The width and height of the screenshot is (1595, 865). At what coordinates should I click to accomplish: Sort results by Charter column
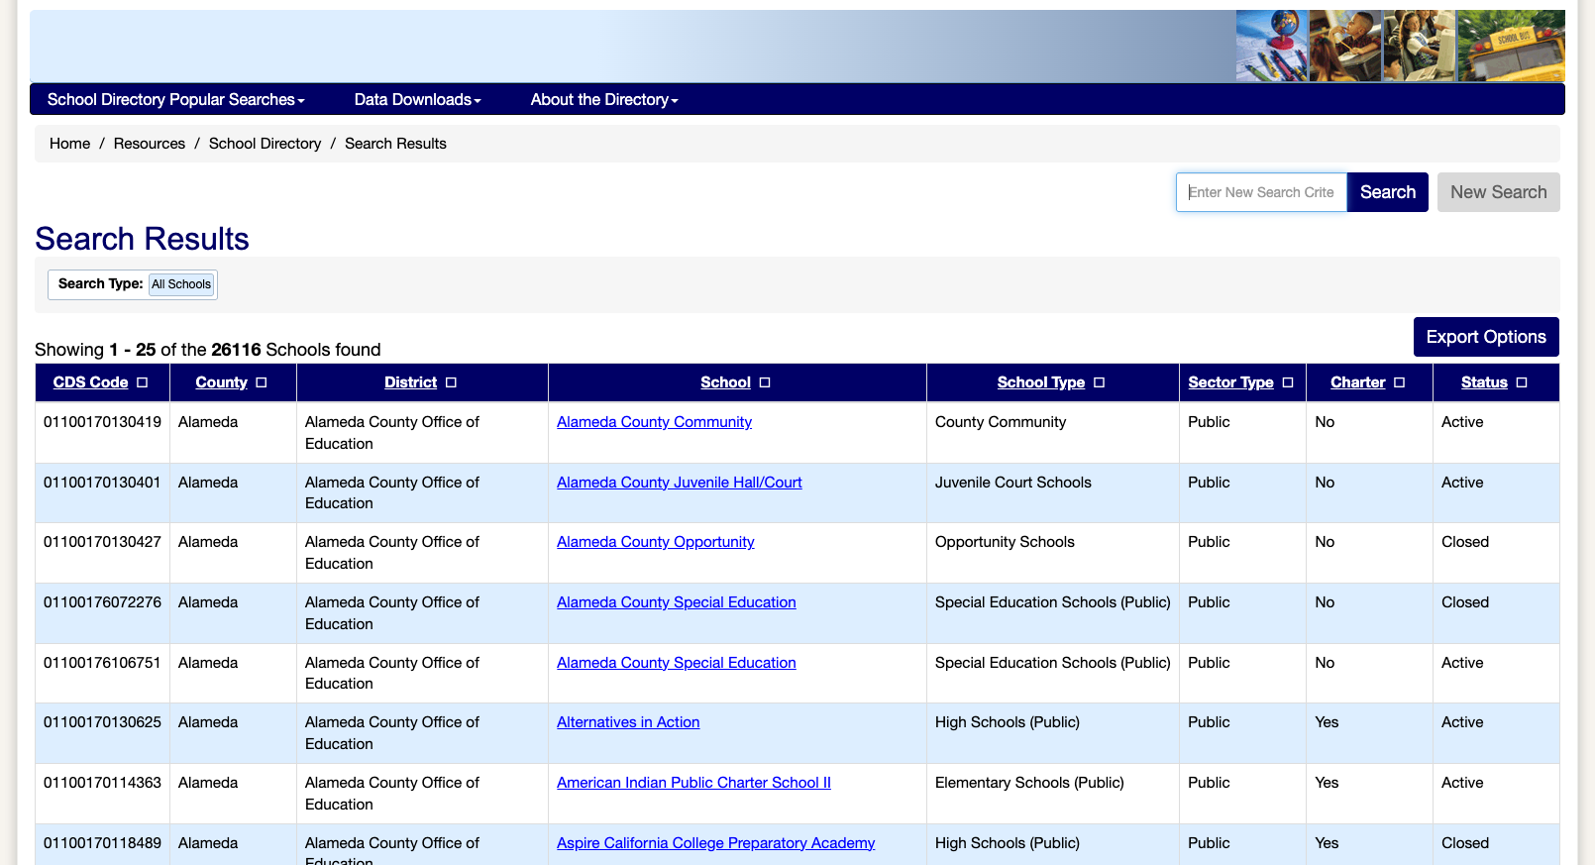[x=1358, y=382]
